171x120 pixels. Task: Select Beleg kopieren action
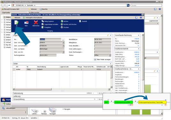(x=48, y=21)
